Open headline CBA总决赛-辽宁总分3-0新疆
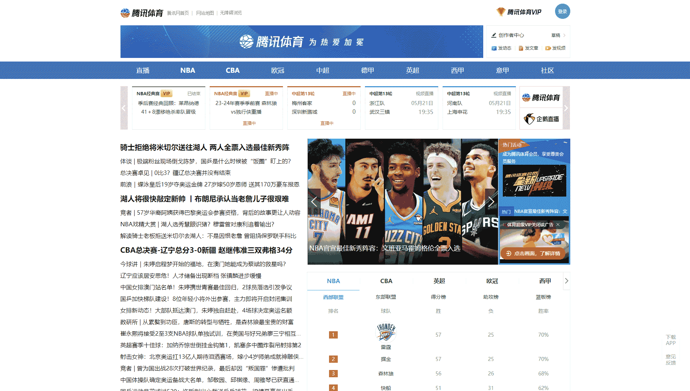 click(x=206, y=250)
